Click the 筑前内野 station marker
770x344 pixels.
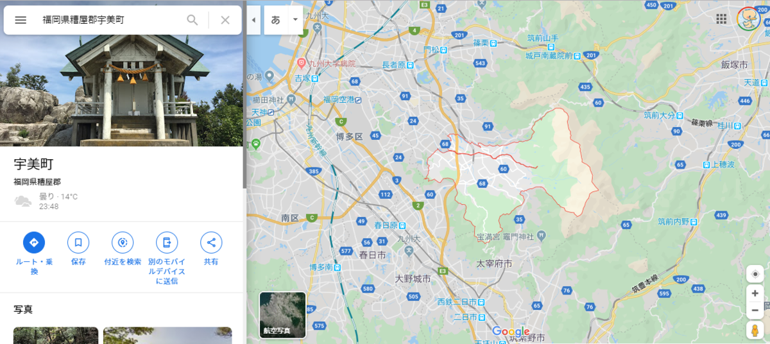[x=694, y=221]
